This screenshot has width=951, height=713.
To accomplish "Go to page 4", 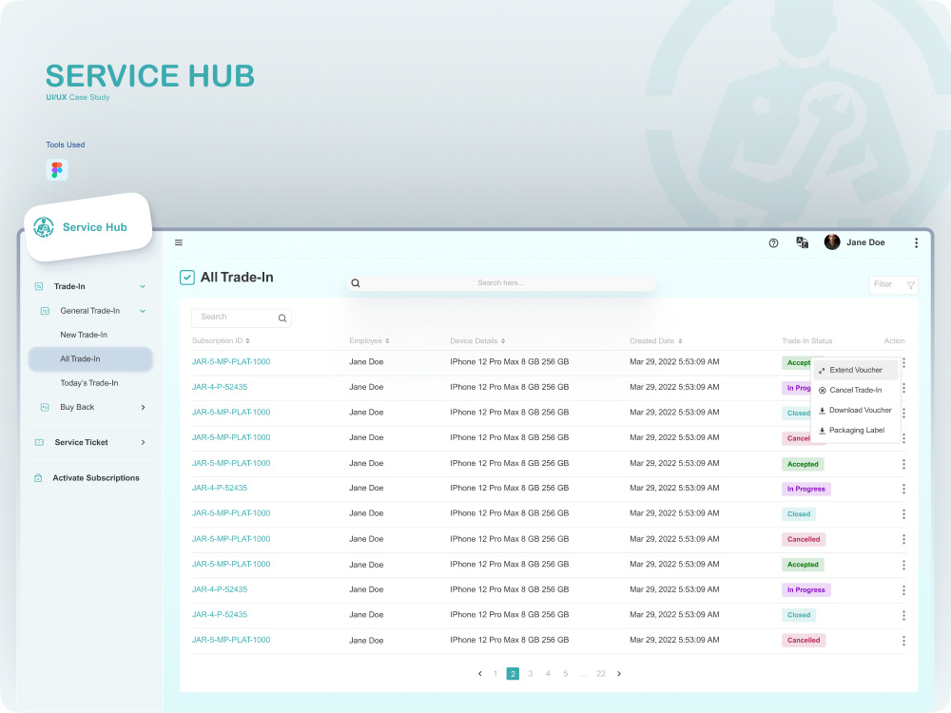I will [x=548, y=674].
